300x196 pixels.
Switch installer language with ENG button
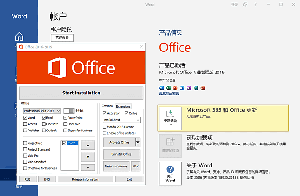click(47, 179)
